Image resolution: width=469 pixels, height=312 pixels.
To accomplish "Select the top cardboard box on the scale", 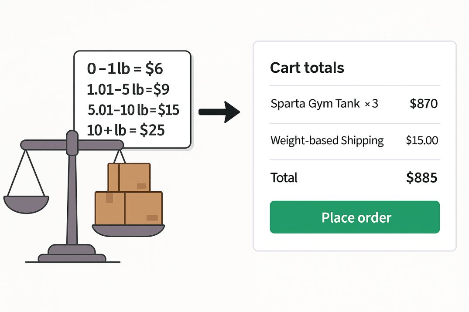I will coord(129,177).
